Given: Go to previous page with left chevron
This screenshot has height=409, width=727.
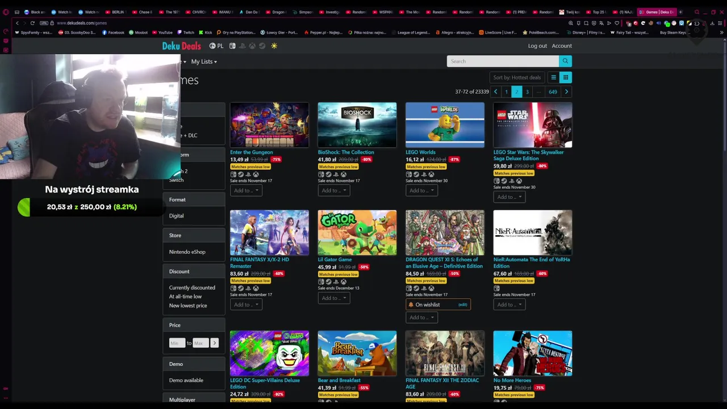Looking at the screenshot, I should [495, 91].
